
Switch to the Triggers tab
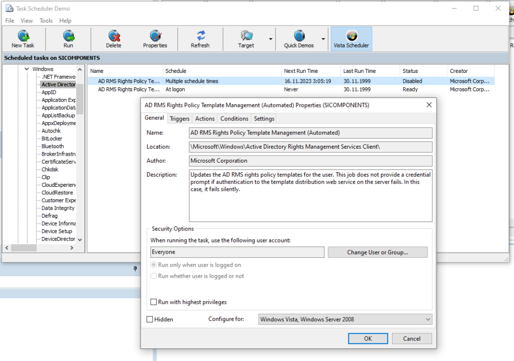pos(179,118)
